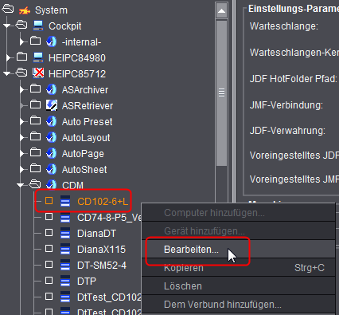Toggle the checkbox next to DT-SM52-4

coord(49,265)
